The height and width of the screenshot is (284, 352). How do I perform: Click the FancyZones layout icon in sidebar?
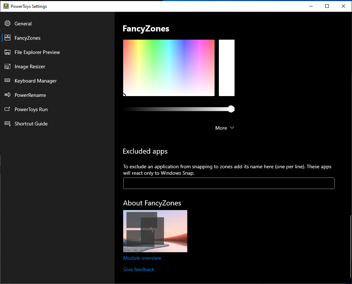click(7, 38)
